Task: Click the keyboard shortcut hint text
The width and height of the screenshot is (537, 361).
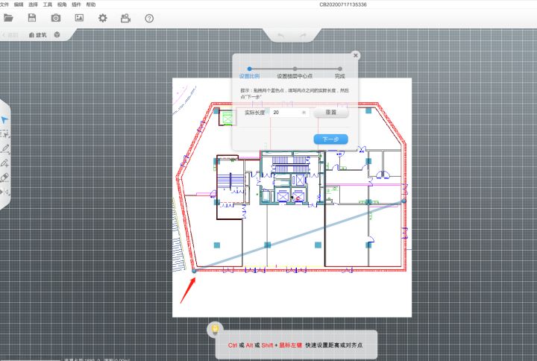Action: pyautogui.click(x=295, y=345)
